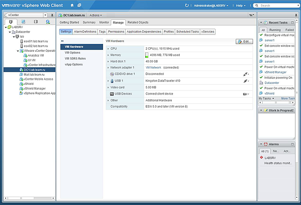
Task: Open the Administrator@LABSRV user menu
Action: click(x=211, y=6)
